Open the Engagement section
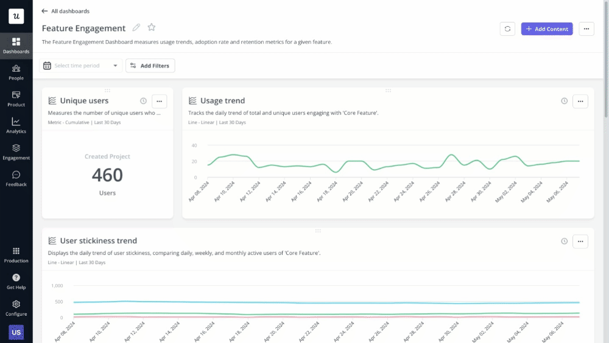This screenshot has height=343, width=609. (x=16, y=152)
